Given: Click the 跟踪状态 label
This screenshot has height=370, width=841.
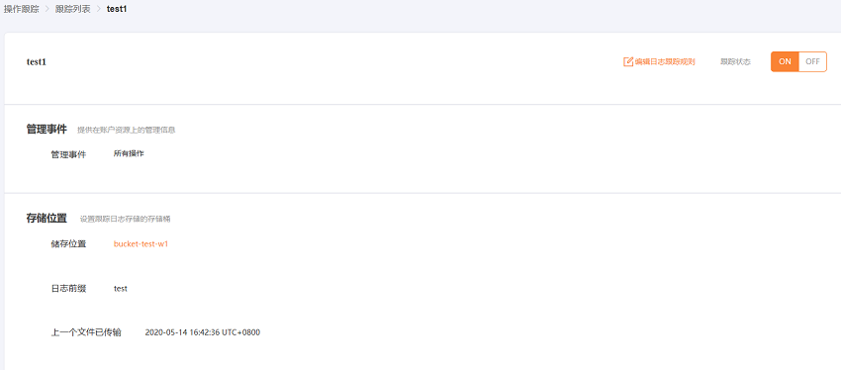Looking at the screenshot, I should [x=735, y=62].
